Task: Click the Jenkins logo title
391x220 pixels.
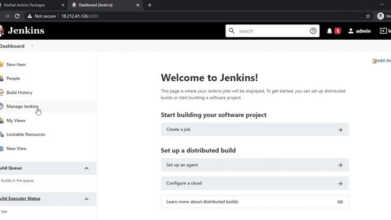Action: (x=26, y=31)
